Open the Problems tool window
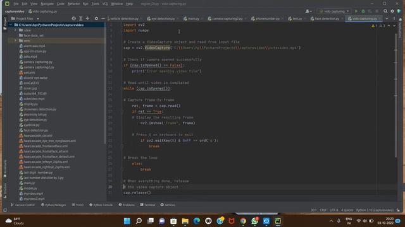 point(127,205)
